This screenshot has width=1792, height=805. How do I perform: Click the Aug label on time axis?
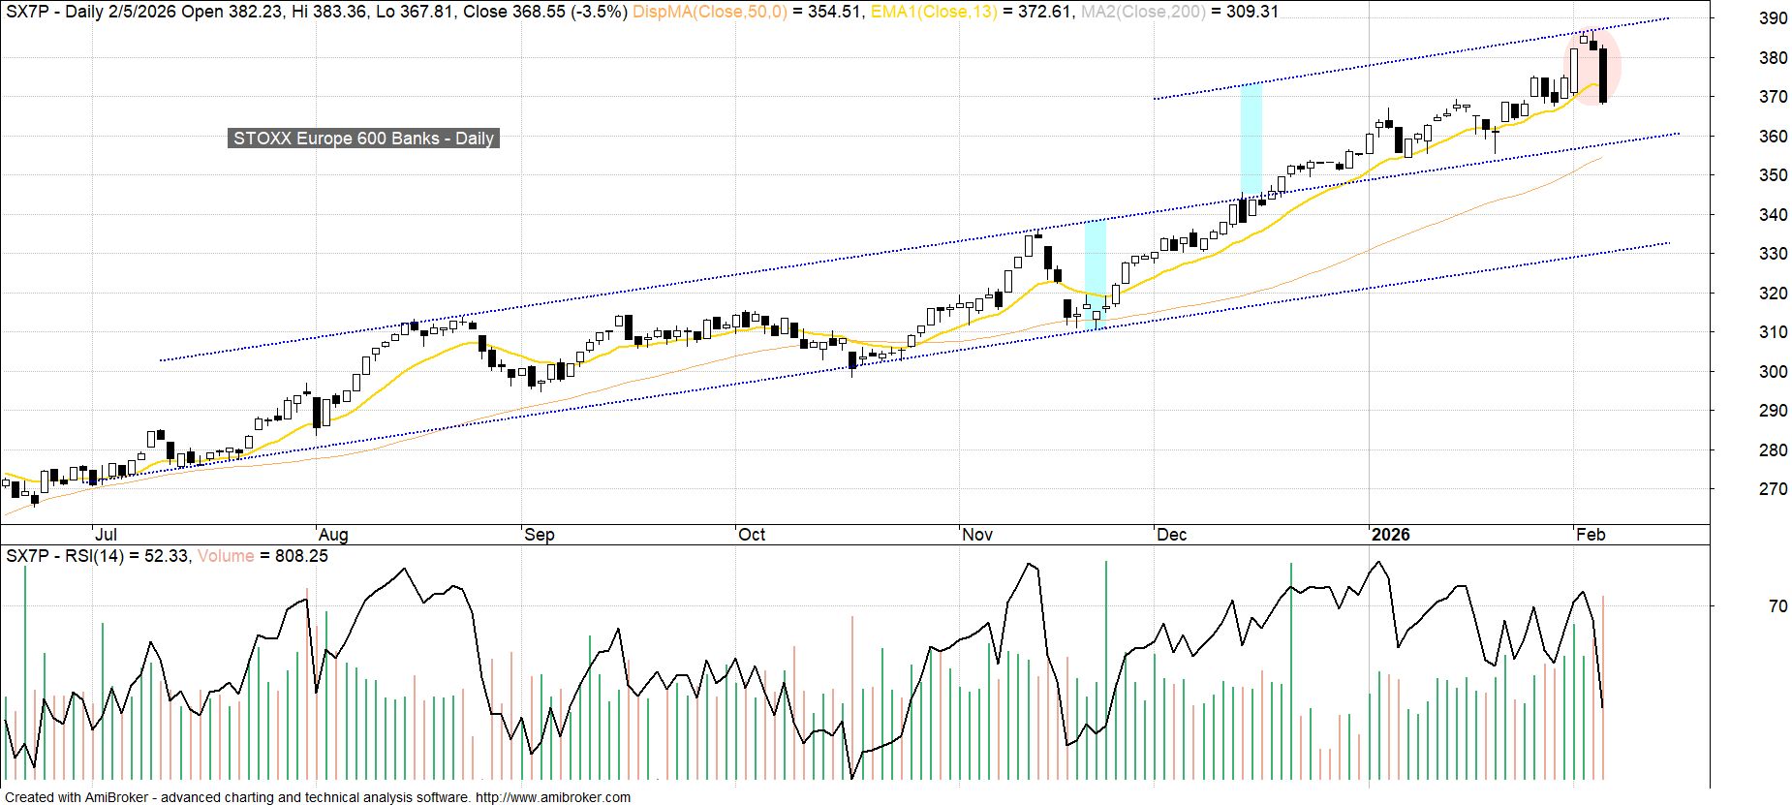pyautogui.click(x=332, y=535)
